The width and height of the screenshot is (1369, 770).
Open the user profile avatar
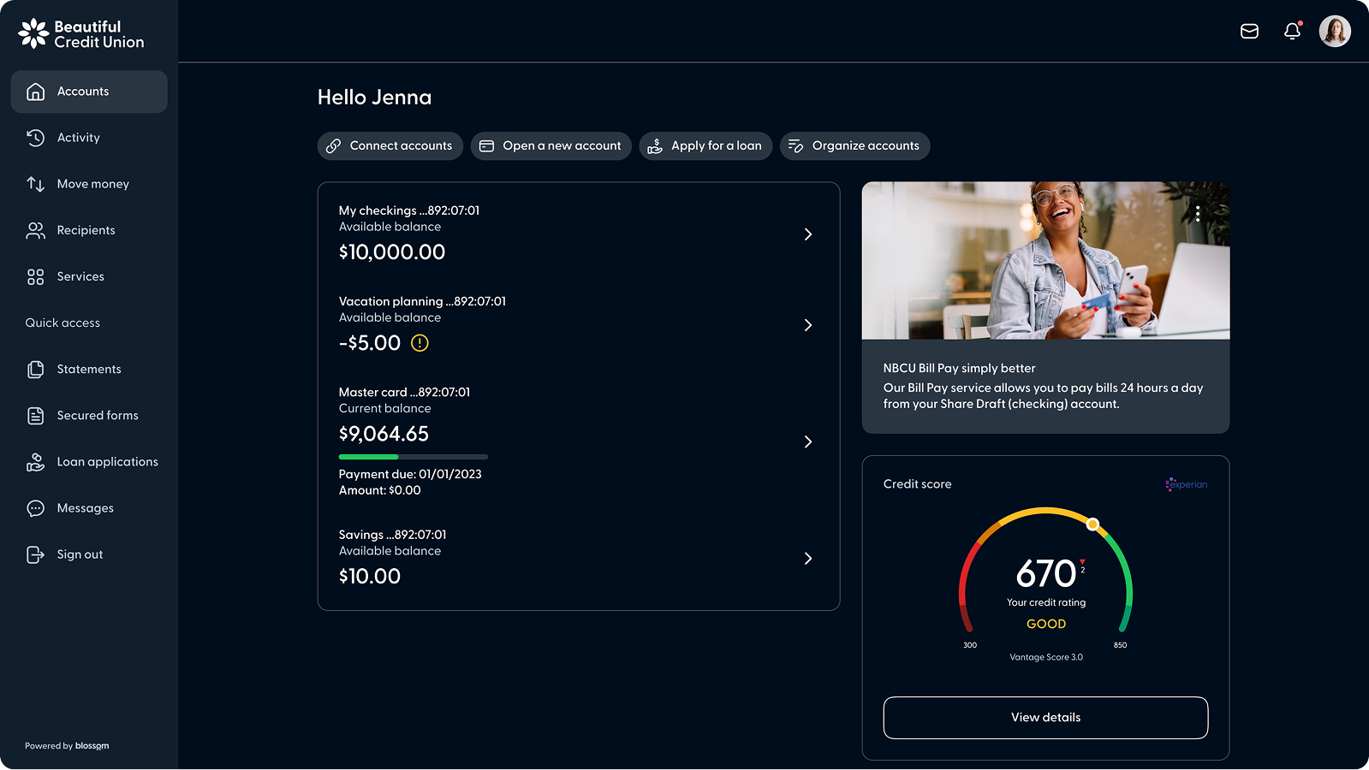click(x=1335, y=32)
